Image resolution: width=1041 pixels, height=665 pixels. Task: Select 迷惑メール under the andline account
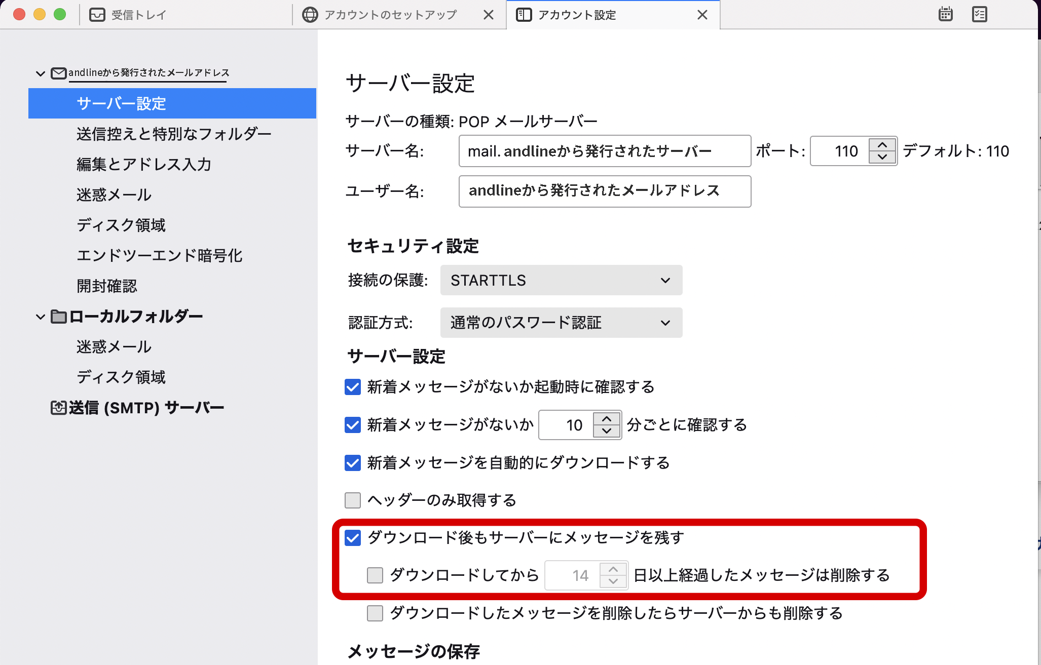[114, 195]
